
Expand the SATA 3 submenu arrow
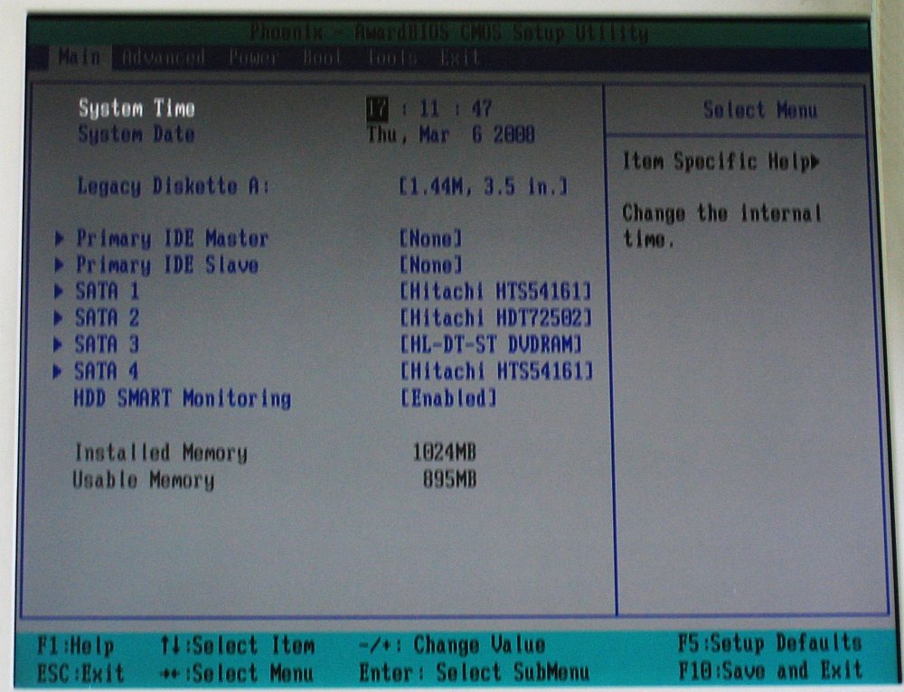point(58,344)
